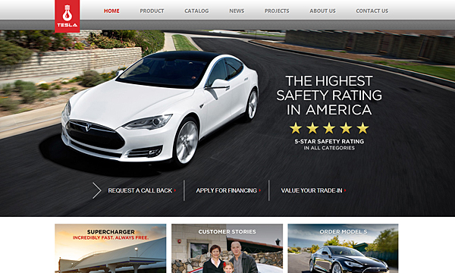The height and width of the screenshot is (273, 455).
Task: Open the Customer Stories thumbnail
Action: (227, 248)
